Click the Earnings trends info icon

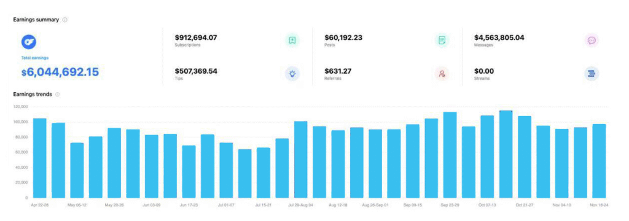57,95
